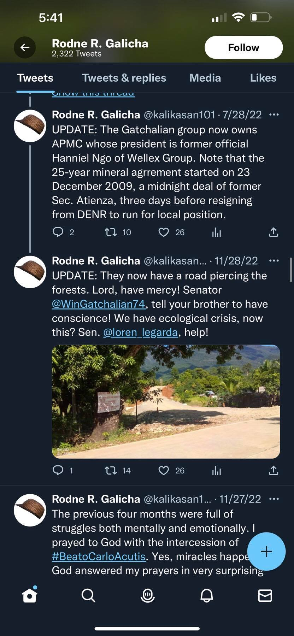The width and height of the screenshot is (294, 636).
Task: View analytics of the 7/28/22 tweet
Action: (x=216, y=232)
